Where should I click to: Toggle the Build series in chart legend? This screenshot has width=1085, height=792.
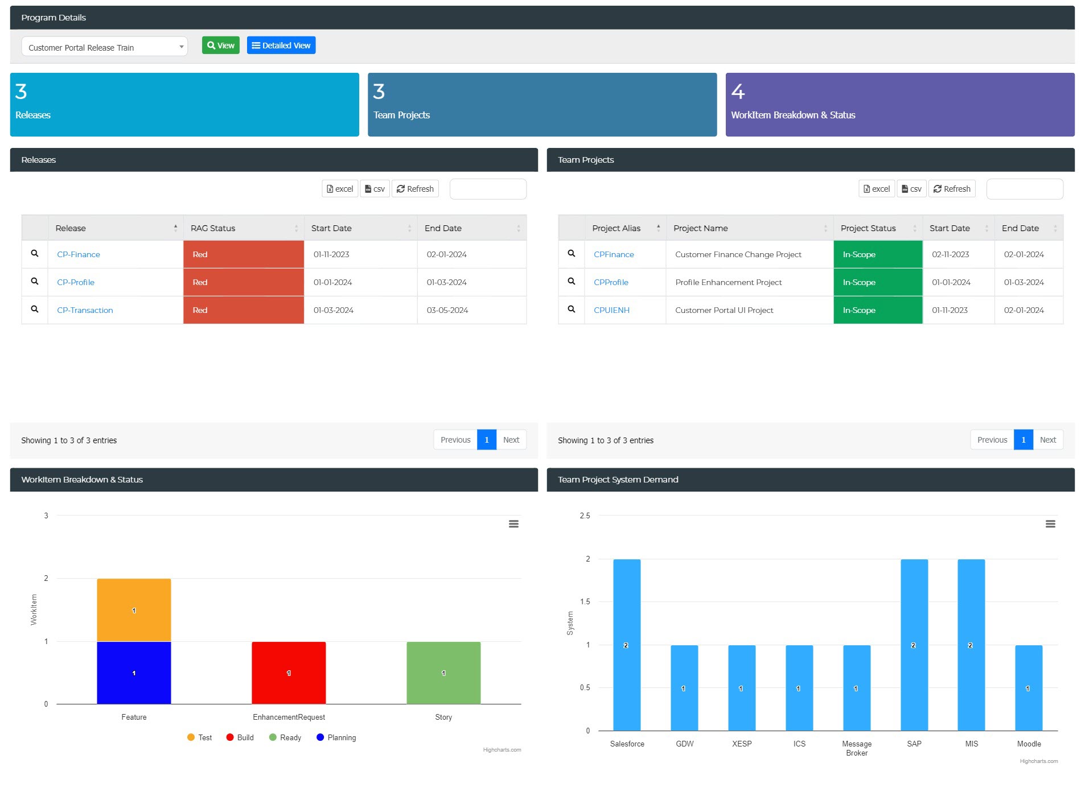coord(240,737)
